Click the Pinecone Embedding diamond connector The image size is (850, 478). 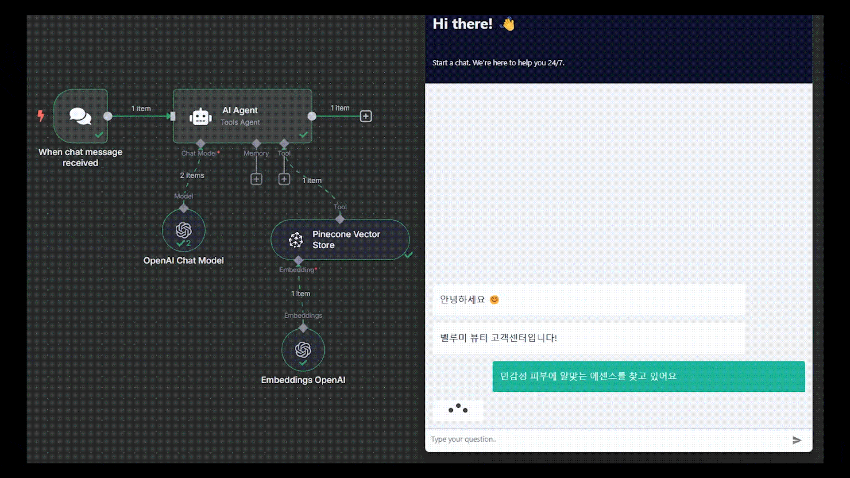click(298, 260)
